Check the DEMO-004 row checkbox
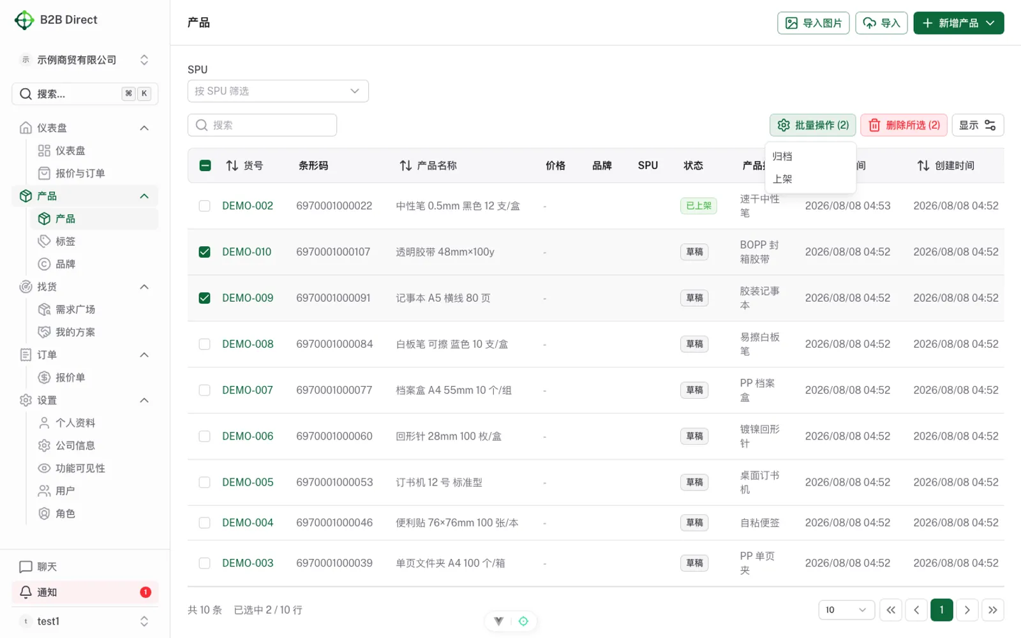This screenshot has height=638, width=1021. (x=205, y=523)
